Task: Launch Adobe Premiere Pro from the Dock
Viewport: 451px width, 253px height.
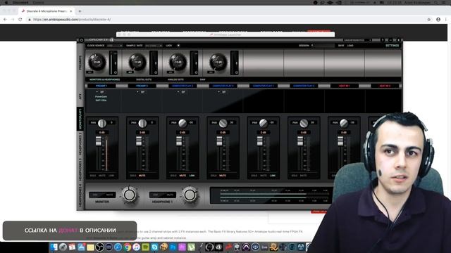Action: pos(182,247)
